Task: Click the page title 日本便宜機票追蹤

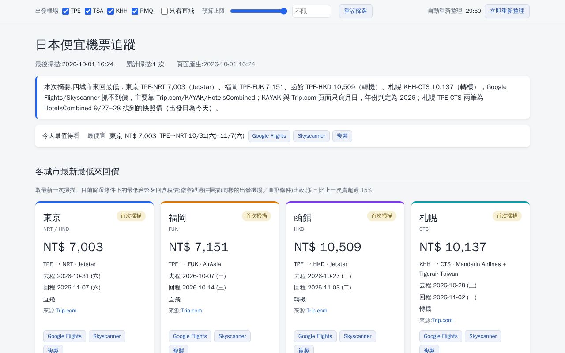Action: coord(86,45)
